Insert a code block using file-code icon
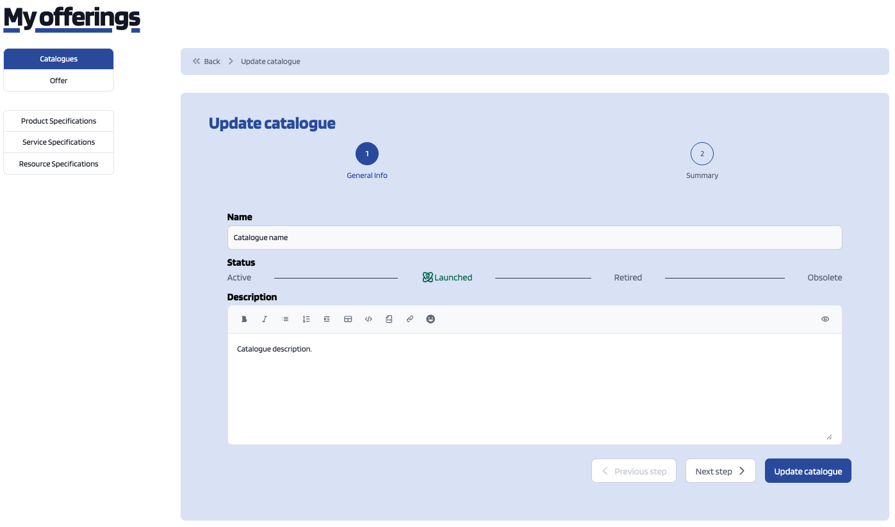Screen dimensions: 895x527 point(389,319)
